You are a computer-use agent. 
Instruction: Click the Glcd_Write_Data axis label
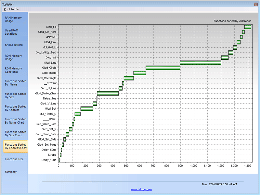(x=46, y=124)
